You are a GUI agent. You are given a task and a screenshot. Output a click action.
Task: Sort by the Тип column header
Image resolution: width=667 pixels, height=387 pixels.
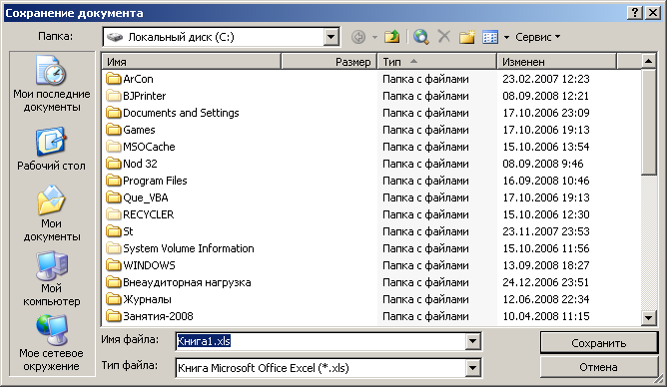coord(437,62)
